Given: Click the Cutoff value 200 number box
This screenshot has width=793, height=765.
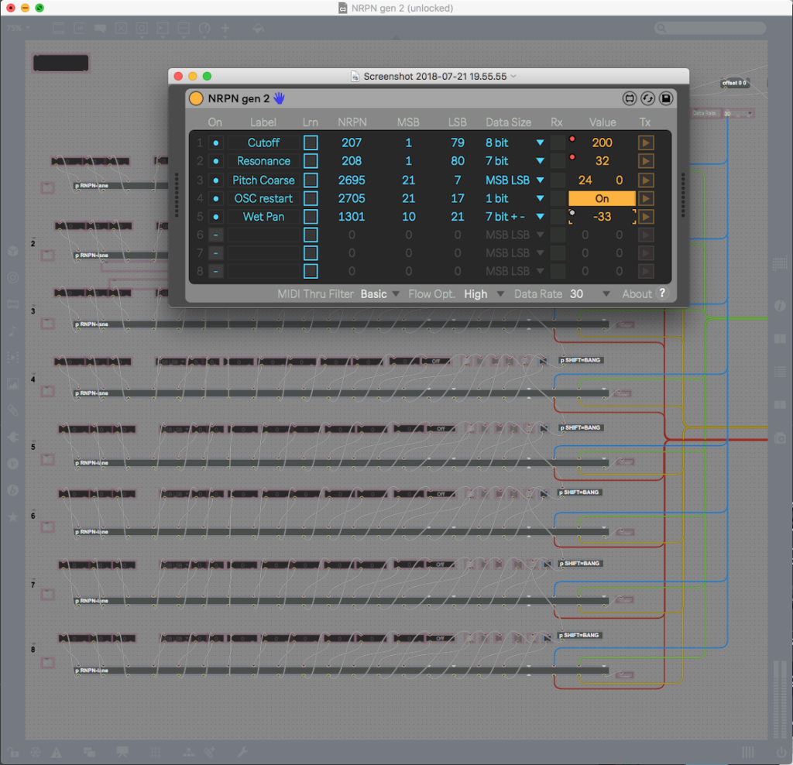Looking at the screenshot, I should point(602,142).
